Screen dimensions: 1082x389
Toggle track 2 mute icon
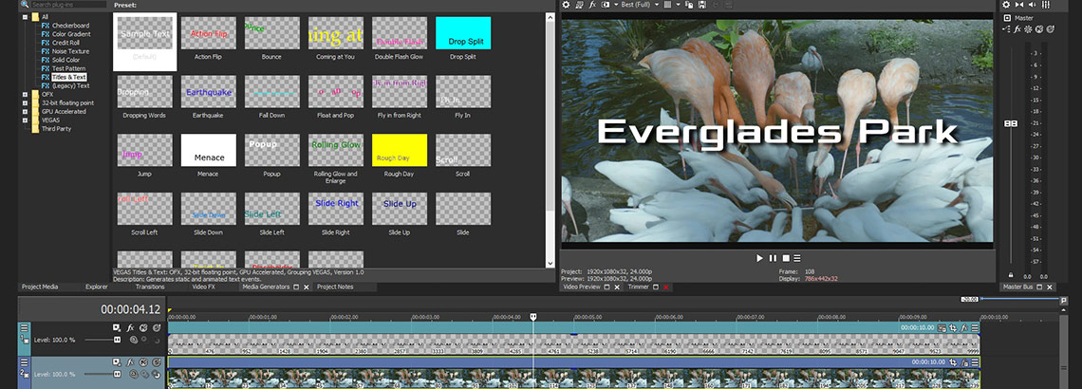pos(143,362)
